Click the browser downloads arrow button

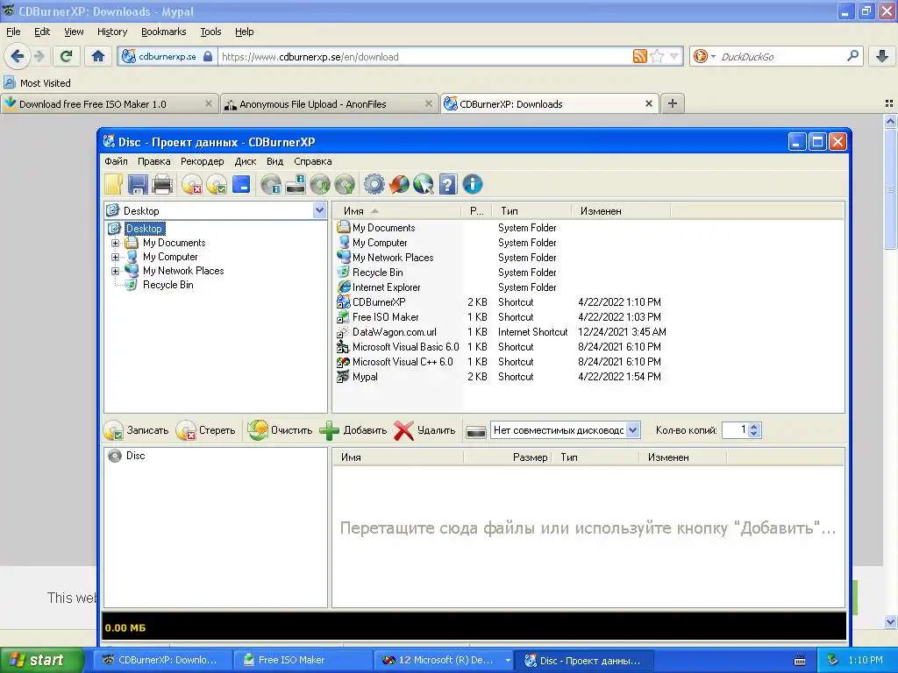[882, 56]
